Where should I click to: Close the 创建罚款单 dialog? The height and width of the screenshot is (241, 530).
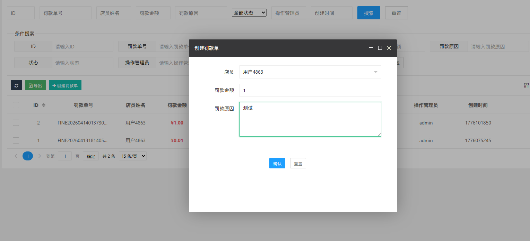pos(389,48)
